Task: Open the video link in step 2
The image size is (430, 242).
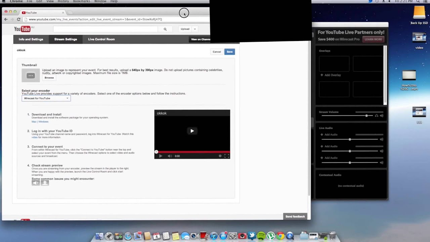Action: click(34, 137)
